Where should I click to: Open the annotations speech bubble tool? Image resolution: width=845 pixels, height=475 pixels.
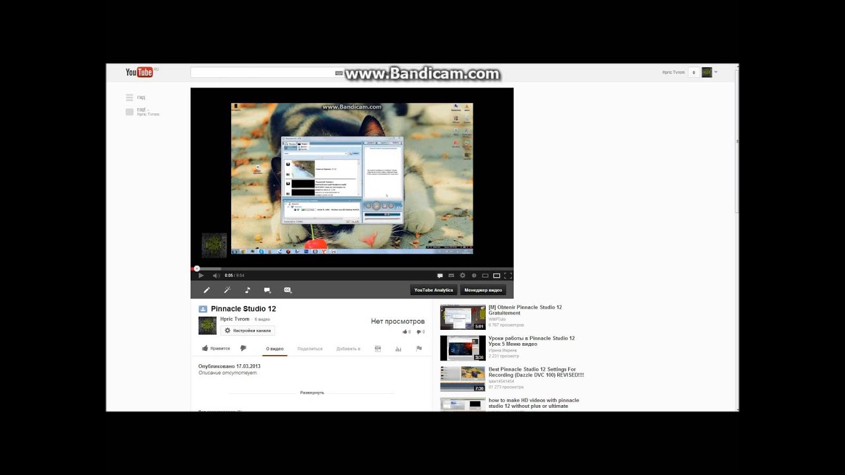coord(267,290)
